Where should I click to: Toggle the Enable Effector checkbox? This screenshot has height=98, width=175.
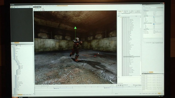[147, 43]
